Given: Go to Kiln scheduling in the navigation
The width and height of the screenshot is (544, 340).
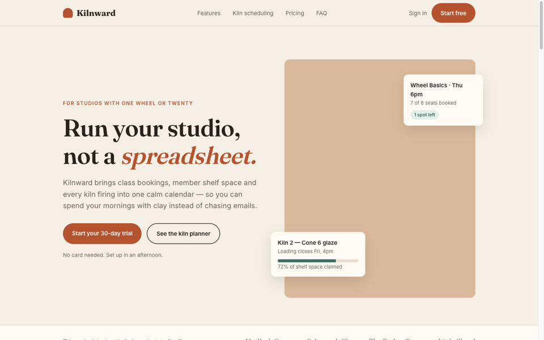Looking at the screenshot, I should tap(253, 13).
